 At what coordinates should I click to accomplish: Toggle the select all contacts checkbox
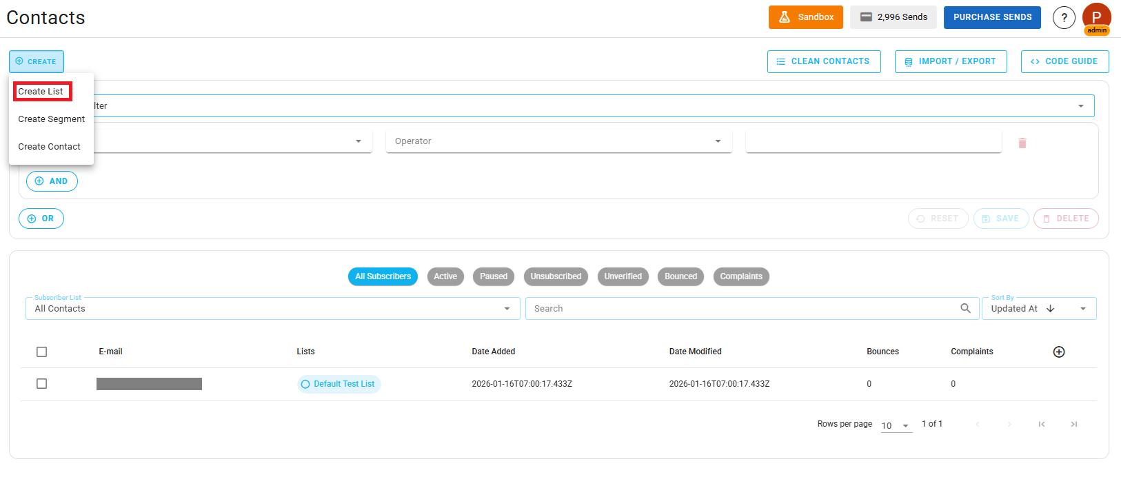tap(42, 352)
